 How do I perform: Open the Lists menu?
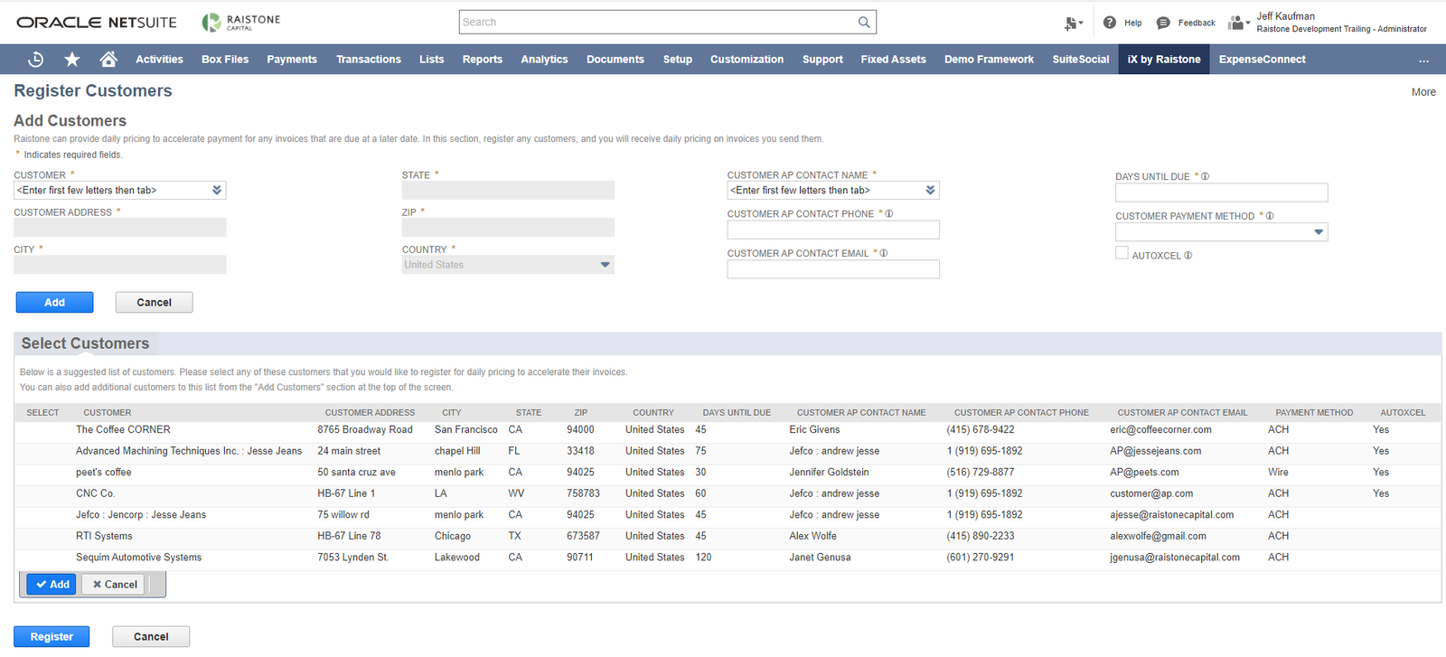(x=431, y=60)
